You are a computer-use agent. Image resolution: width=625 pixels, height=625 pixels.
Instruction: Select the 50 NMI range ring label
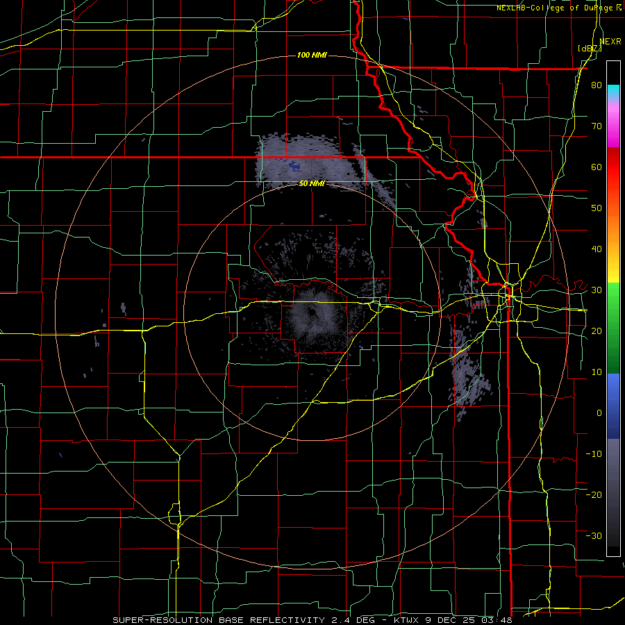coord(312,184)
